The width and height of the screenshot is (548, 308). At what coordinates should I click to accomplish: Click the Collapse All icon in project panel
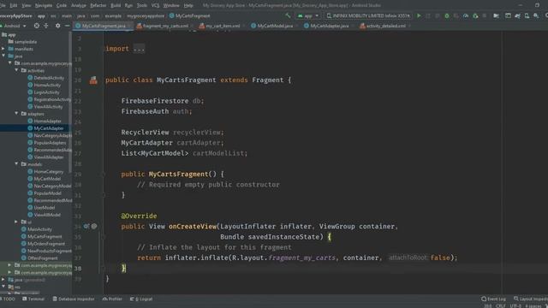(46, 26)
